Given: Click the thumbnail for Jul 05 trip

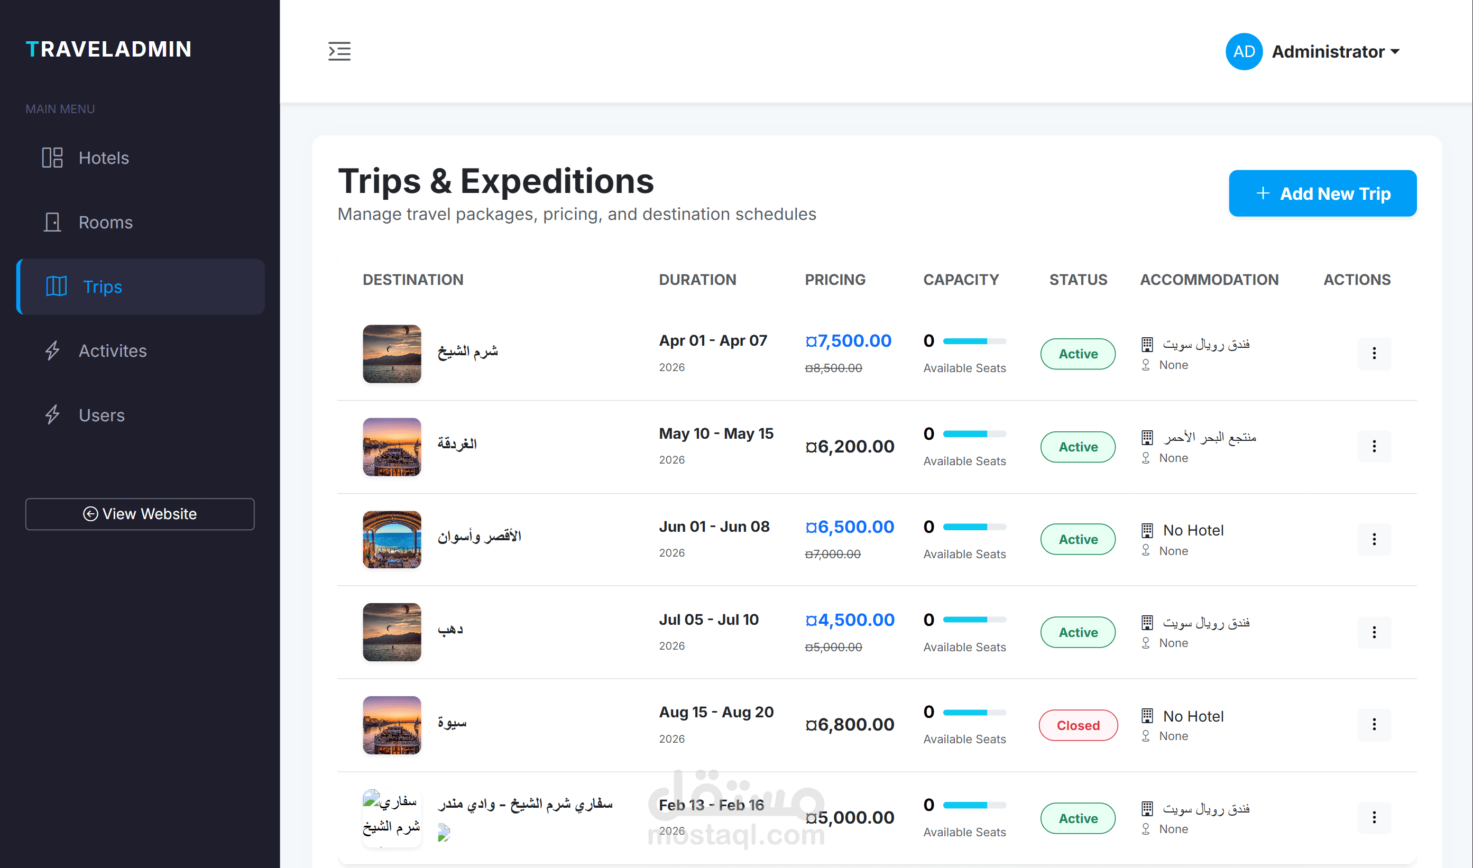Looking at the screenshot, I should [x=392, y=632].
